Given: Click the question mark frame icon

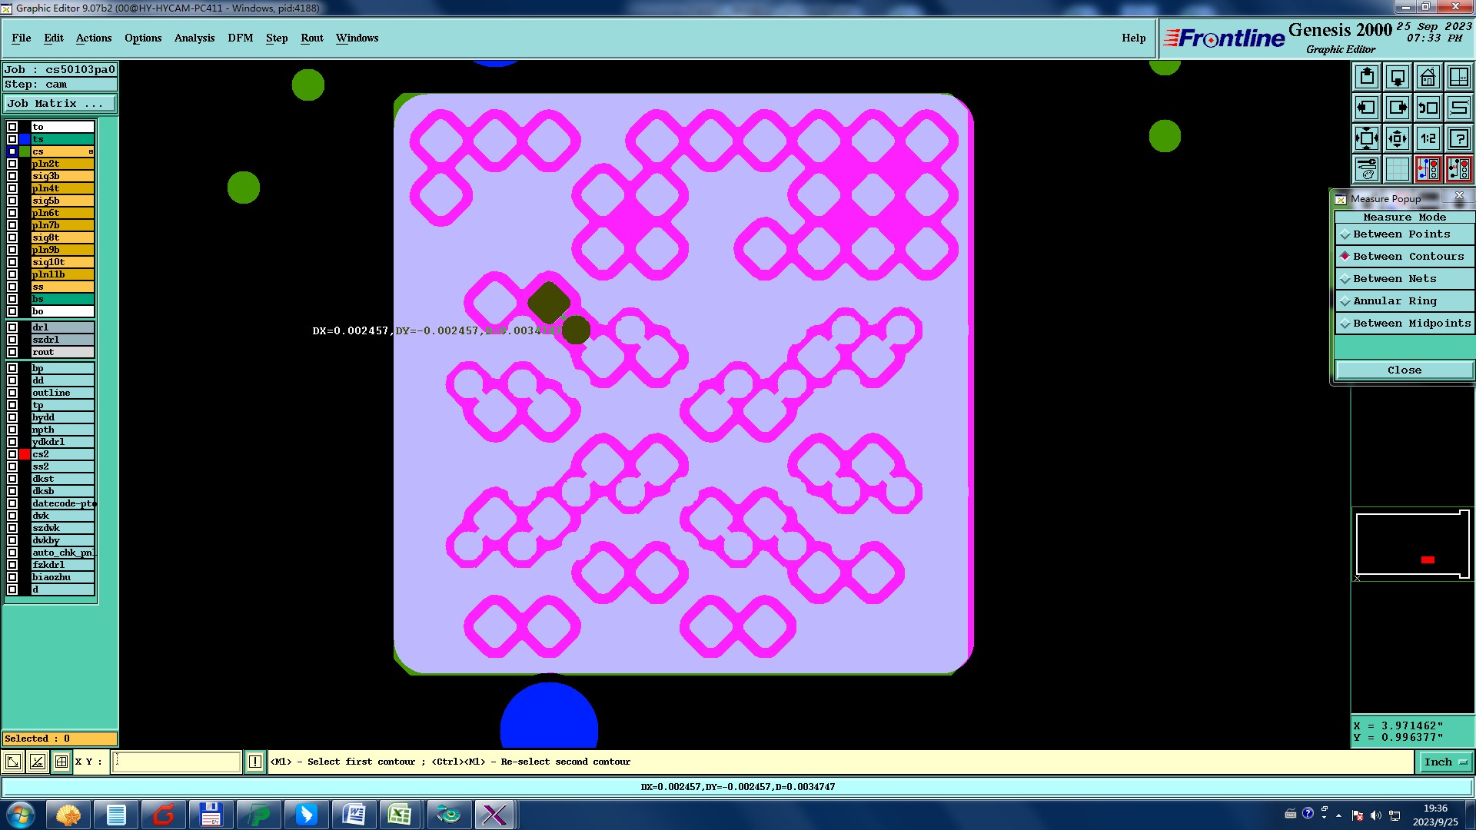Looking at the screenshot, I should 1458,138.
